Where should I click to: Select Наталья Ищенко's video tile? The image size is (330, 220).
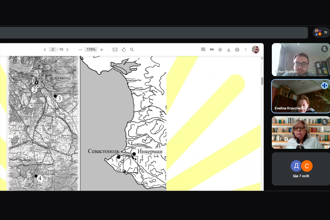pos(301,133)
